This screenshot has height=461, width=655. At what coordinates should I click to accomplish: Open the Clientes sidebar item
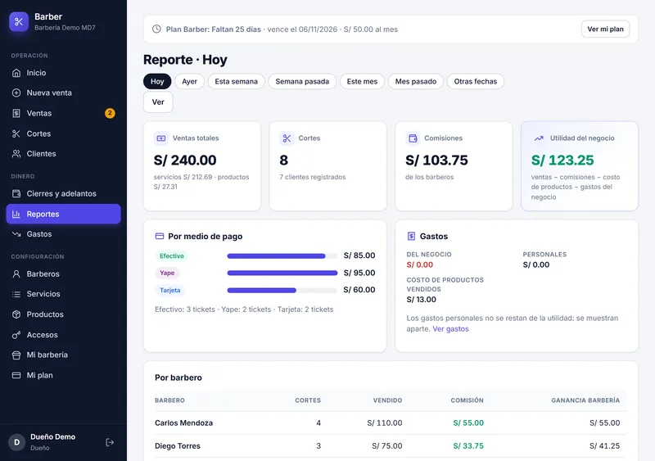pyautogui.click(x=64, y=154)
